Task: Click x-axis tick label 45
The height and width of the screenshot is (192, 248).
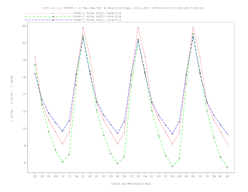Action: tap(138, 176)
